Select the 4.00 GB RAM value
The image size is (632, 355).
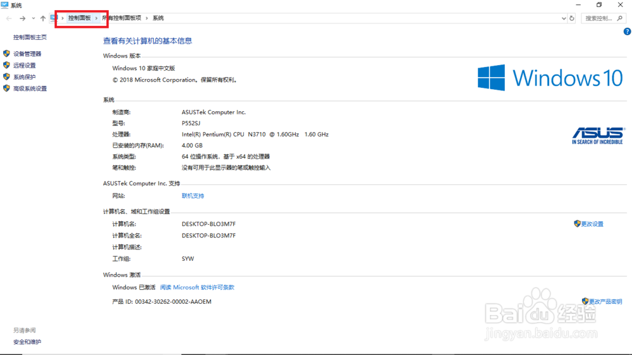[x=192, y=145]
